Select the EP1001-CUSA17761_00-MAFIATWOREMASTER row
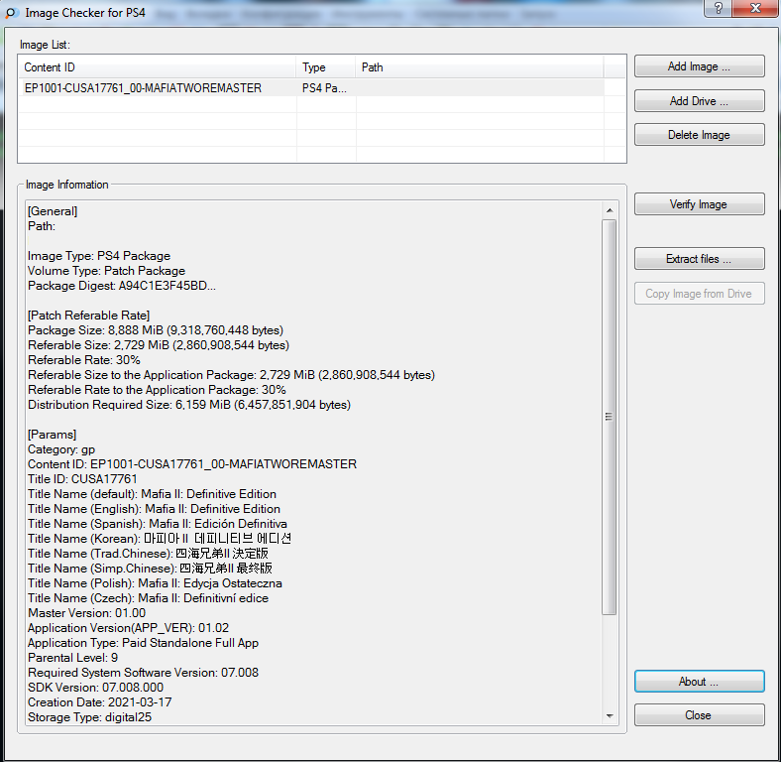 coord(144,88)
